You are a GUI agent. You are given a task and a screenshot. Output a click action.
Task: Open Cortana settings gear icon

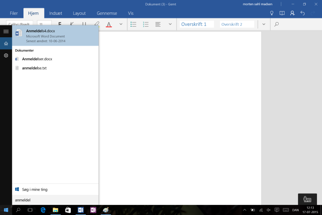[x=6, y=55]
